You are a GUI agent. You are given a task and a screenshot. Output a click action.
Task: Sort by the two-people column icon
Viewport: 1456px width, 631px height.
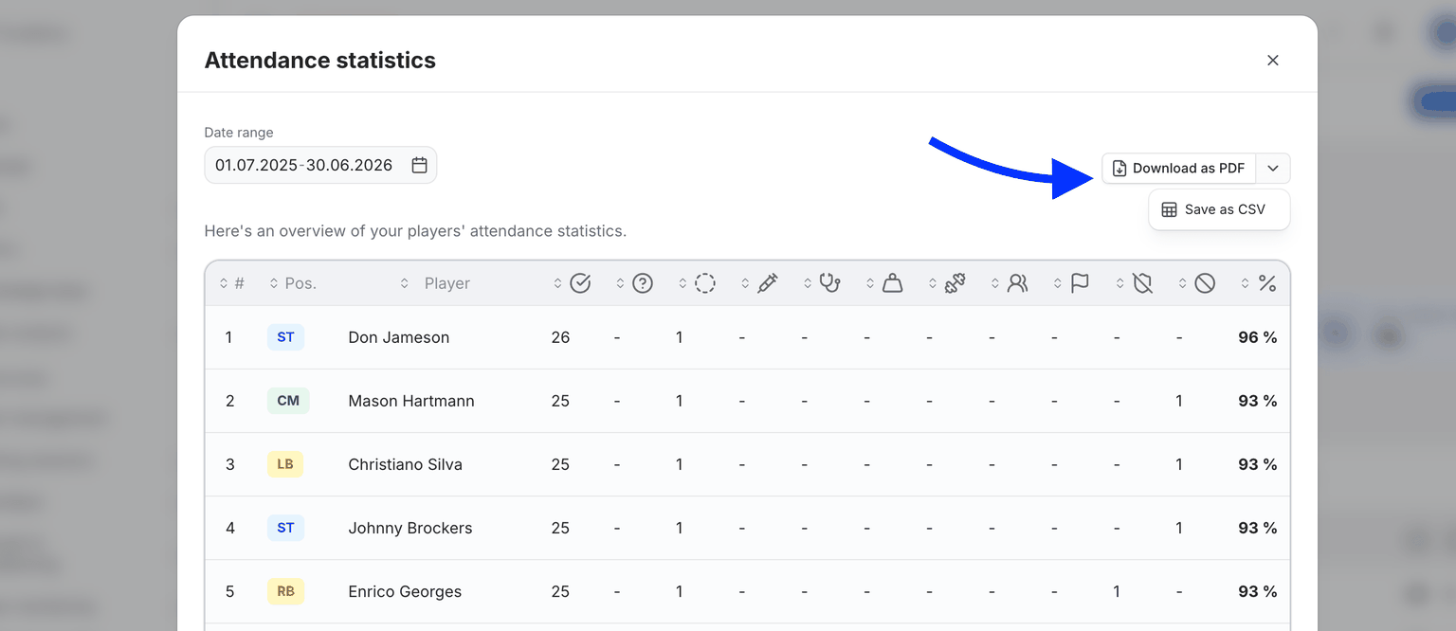click(x=1017, y=283)
